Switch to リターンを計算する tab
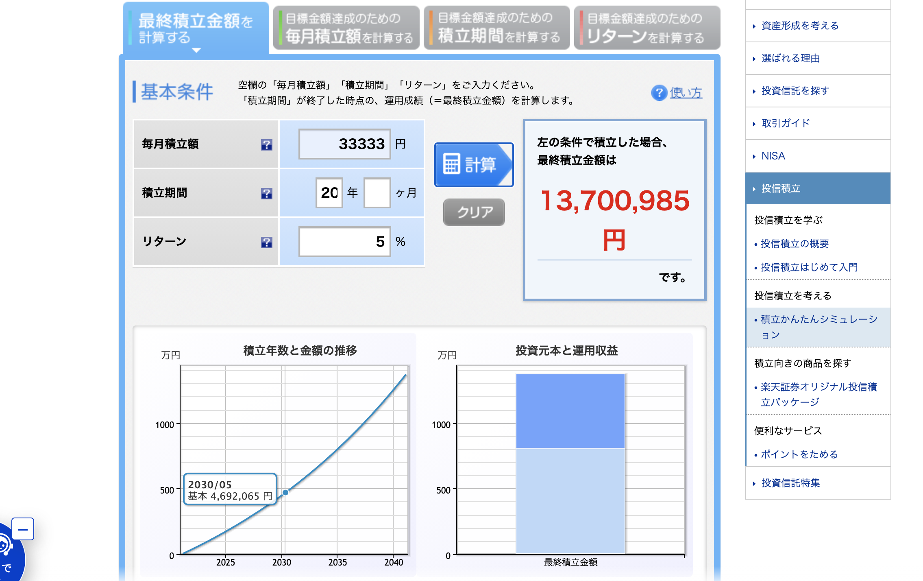 pyautogui.click(x=647, y=28)
